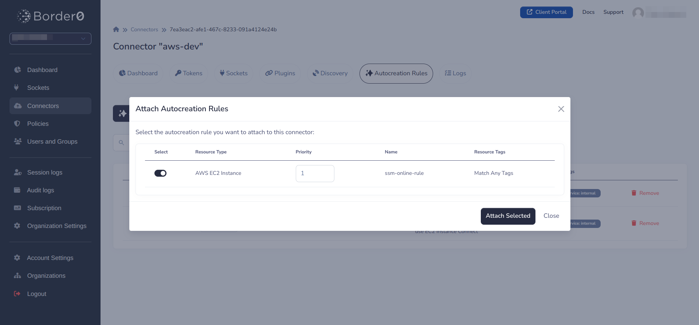Toggle the ssm-online-rule select switch
Image resolution: width=699 pixels, height=325 pixels.
tap(160, 173)
